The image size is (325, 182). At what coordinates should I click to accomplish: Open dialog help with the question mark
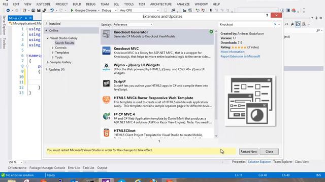[x=267, y=15]
